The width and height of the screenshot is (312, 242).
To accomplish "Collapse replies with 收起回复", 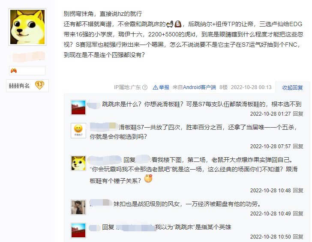I will click(x=292, y=87).
